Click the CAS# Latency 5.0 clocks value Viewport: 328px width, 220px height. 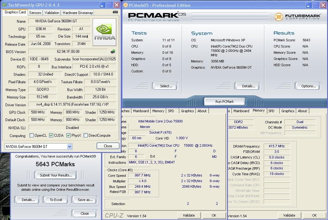tap(276, 157)
